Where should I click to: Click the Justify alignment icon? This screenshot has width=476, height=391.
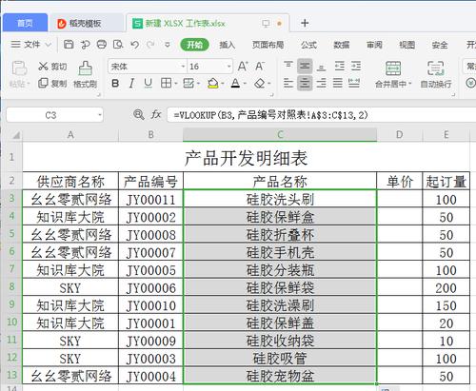tap(338, 84)
